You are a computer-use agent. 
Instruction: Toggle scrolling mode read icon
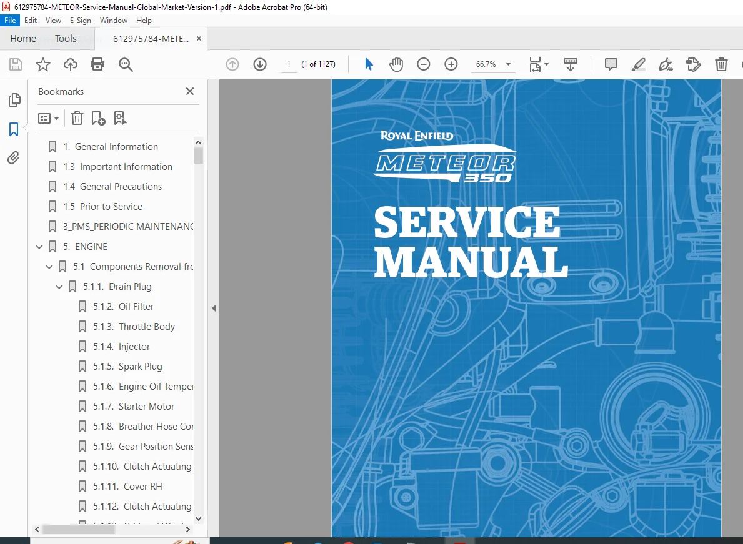click(570, 64)
